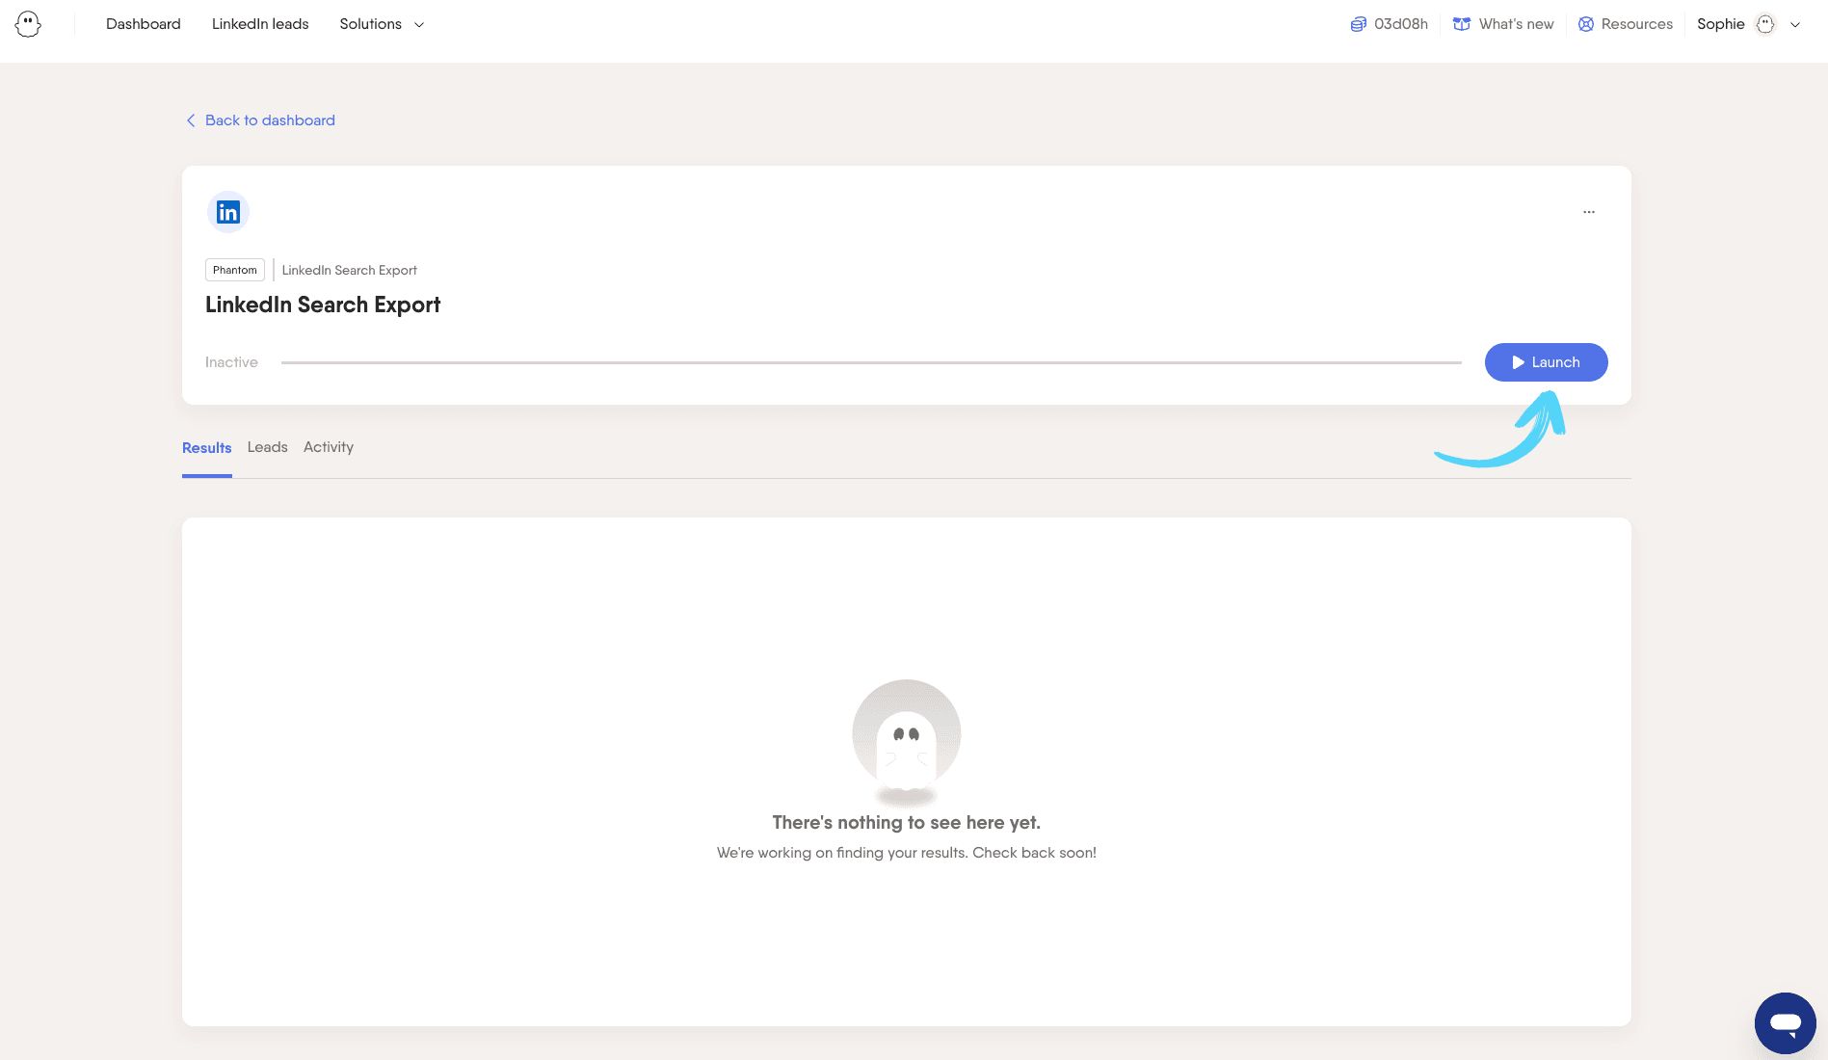Open the chat support bubble
Screen dimensions: 1828x1060
tap(1785, 1022)
